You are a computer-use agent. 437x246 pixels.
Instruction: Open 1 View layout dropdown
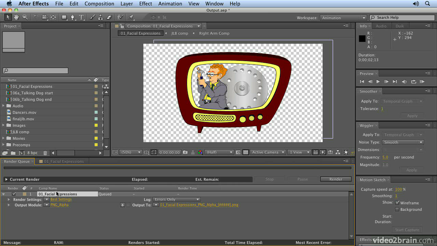click(x=299, y=152)
